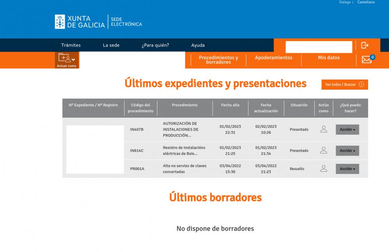The width and height of the screenshot is (389, 252).
Task: Click the logout icon beside the user field
Action: (364, 45)
